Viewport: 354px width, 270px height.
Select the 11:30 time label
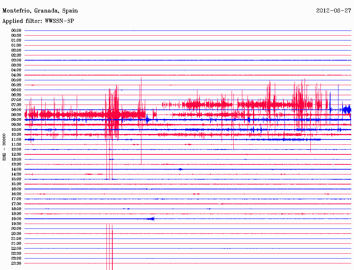pos(16,144)
